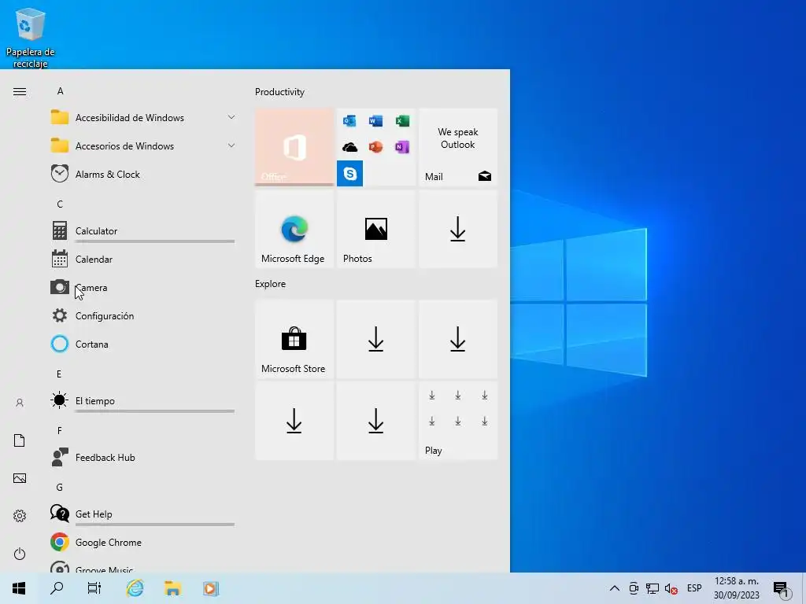Image resolution: width=806 pixels, height=604 pixels.
Task: Open Configuración from app list
Action: coord(143,315)
